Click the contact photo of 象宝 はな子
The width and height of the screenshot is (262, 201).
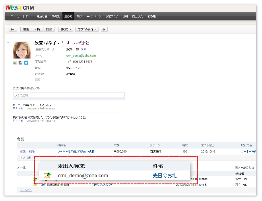[22, 50]
